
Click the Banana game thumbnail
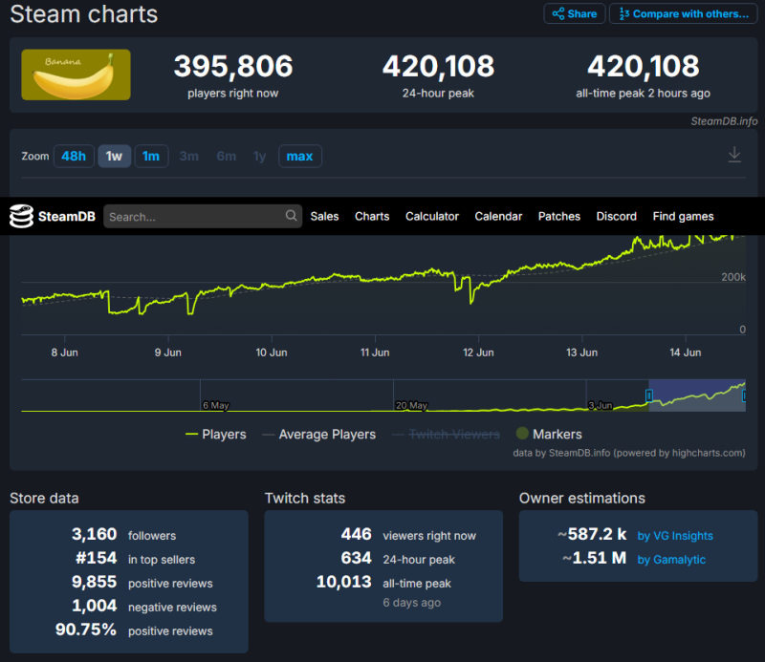[x=76, y=75]
